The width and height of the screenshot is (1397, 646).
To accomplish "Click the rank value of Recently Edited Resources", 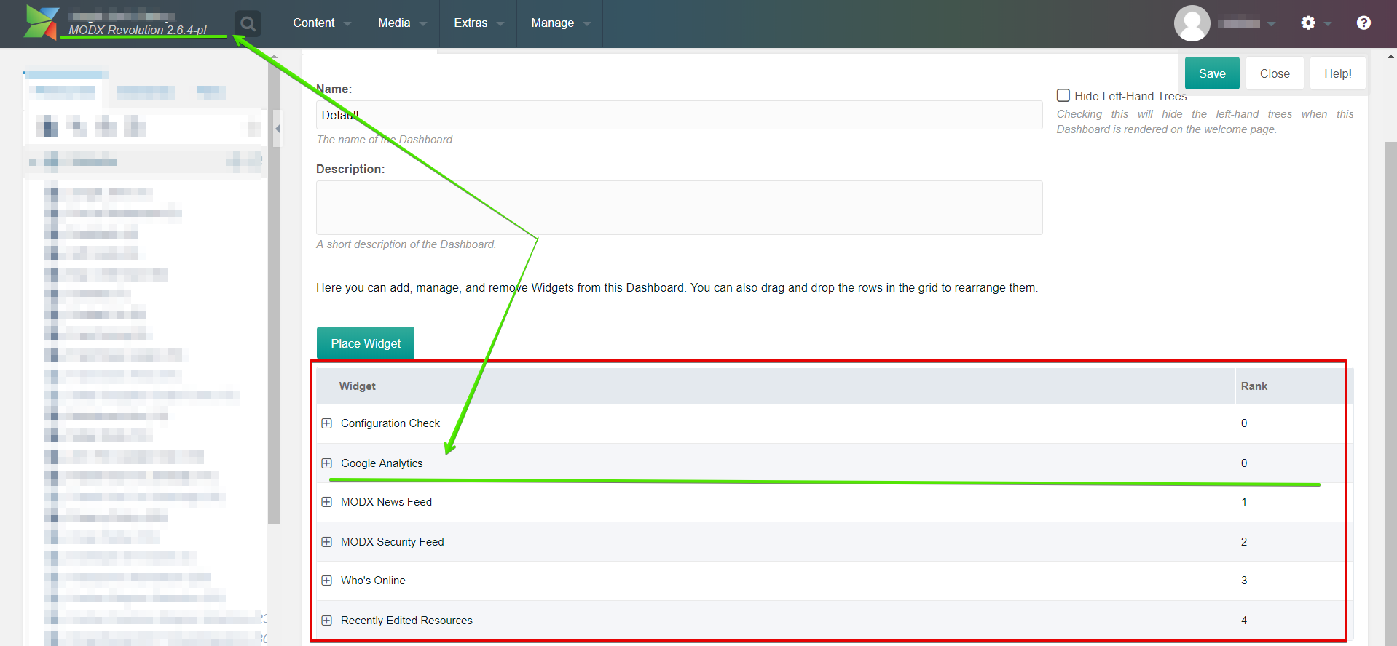I will point(1244,621).
